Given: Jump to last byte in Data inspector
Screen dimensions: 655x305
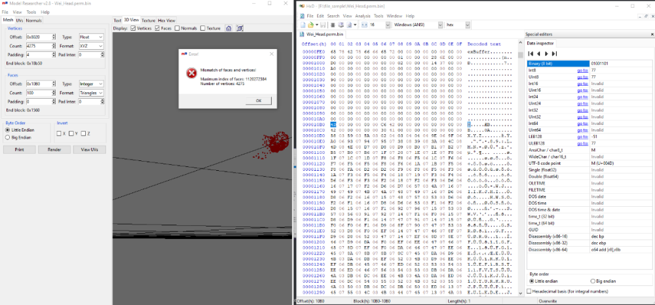Looking at the screenshot, I should tap(554, 54).
